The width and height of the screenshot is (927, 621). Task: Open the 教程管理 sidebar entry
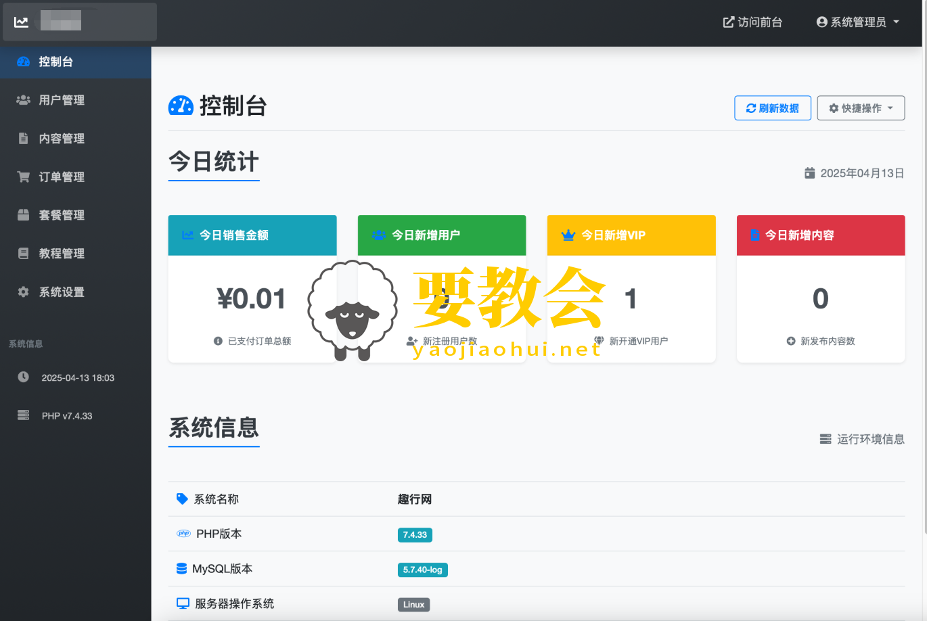pyautogui.click(x=76, y=254)
